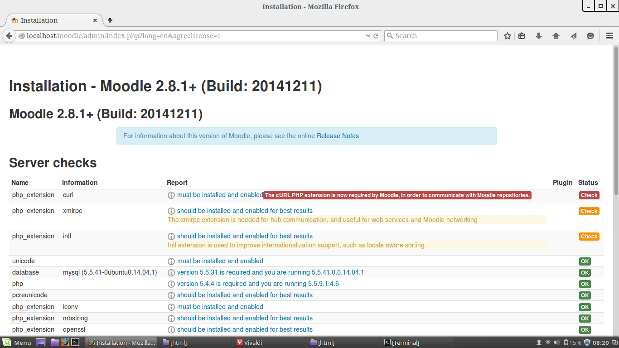This screenshot has width=619, height=348.
Task: Open a new tab with plus button
Action: tap(110, 20)
